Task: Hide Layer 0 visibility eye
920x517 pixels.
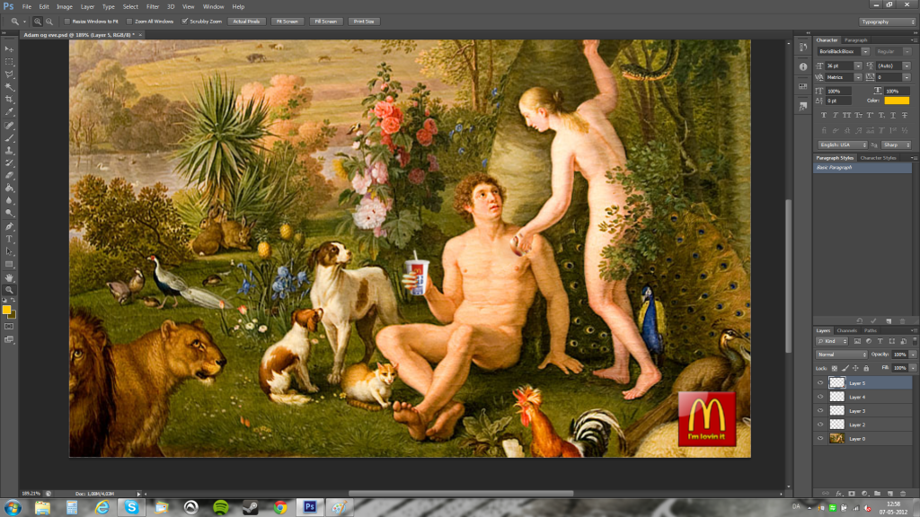Action: 820,438
